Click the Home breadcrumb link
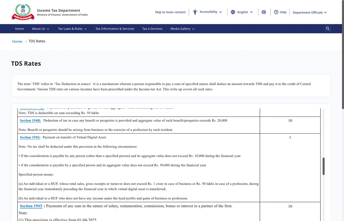 (x=17, y=41)
